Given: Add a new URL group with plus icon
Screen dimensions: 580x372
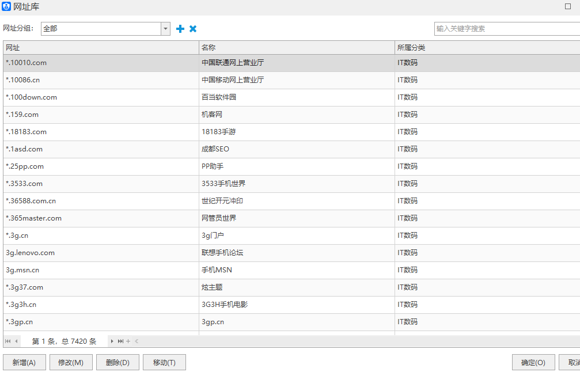Looking at the screenshot, I should [180, 29].
